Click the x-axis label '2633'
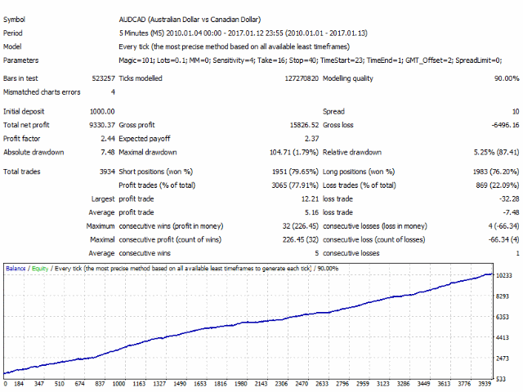The image size is (523, 392). tap(322, 384)
